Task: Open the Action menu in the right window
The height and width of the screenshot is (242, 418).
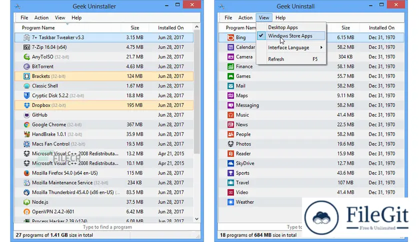Action: tap(245, 17)
